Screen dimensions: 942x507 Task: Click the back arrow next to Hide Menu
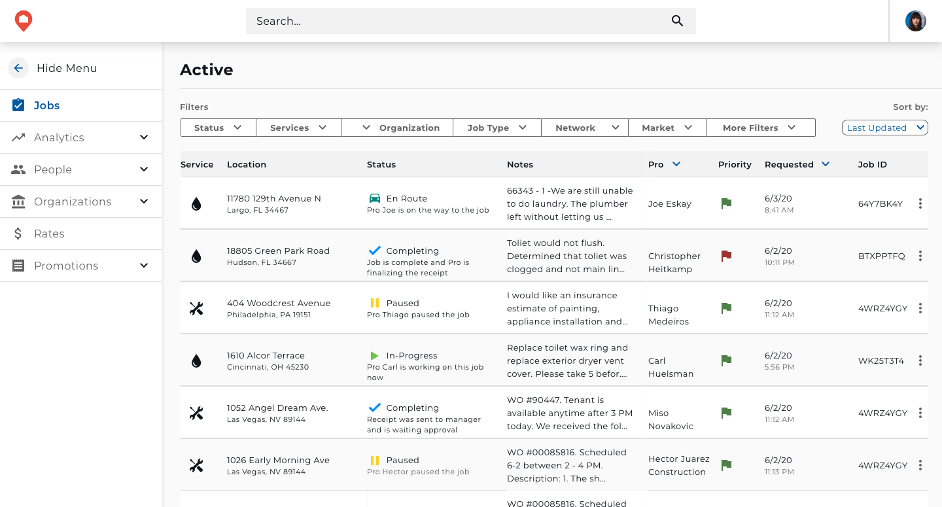tap(18, 68)
